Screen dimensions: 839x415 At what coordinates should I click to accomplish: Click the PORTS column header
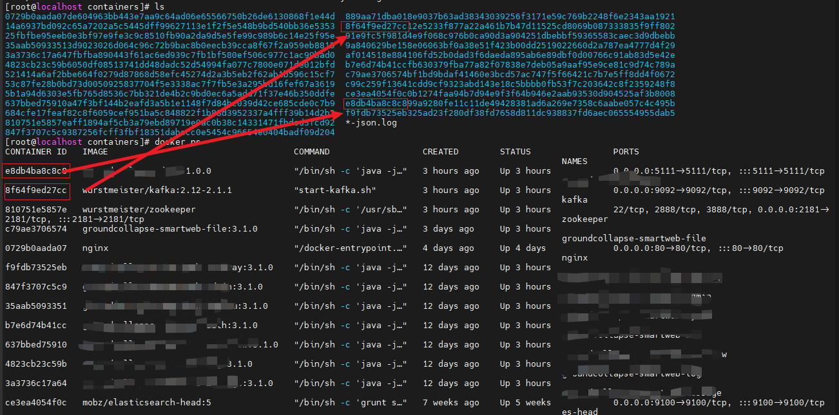626,152
